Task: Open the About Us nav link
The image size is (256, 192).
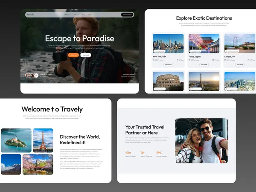Action: coord(76,15)
